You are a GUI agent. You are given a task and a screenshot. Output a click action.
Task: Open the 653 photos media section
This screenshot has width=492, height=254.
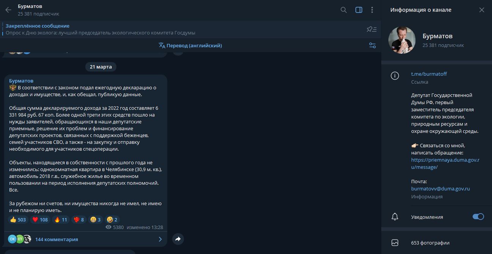tap(430, 243)
